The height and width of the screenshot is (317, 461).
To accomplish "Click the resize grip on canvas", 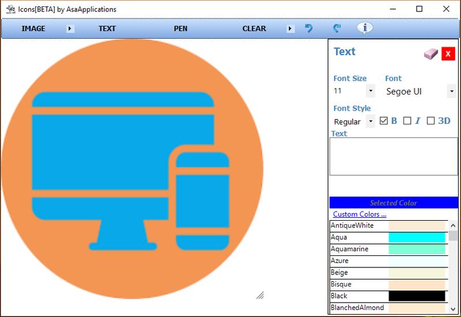I will (260, 295).
